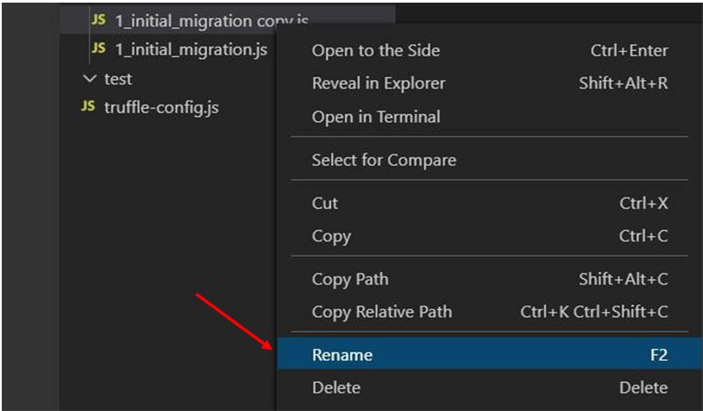Select the test folder label
Viewport: 703px width, 411px height.
[x=118, y=79]
